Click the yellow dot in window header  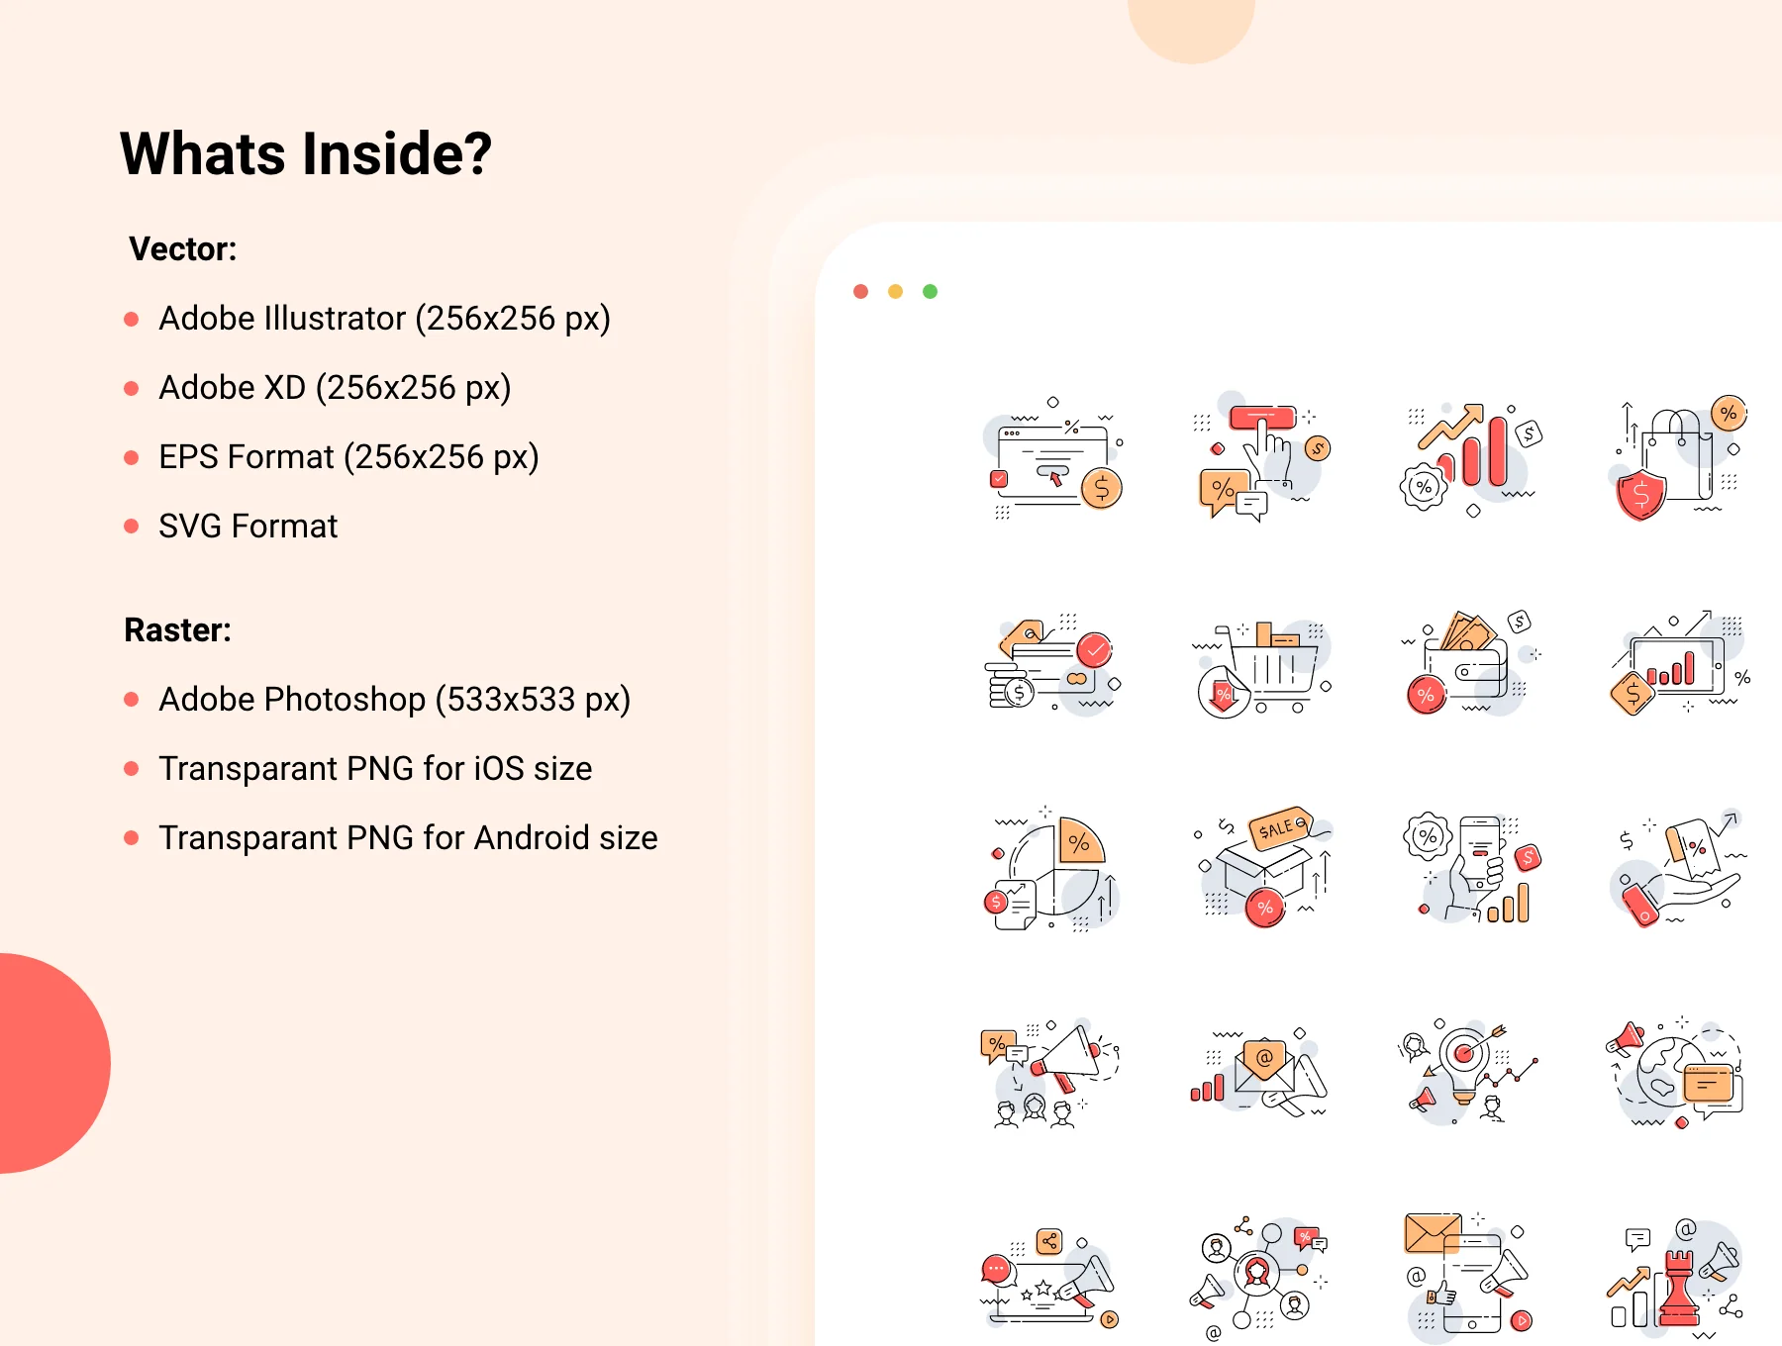pos(895,291)
